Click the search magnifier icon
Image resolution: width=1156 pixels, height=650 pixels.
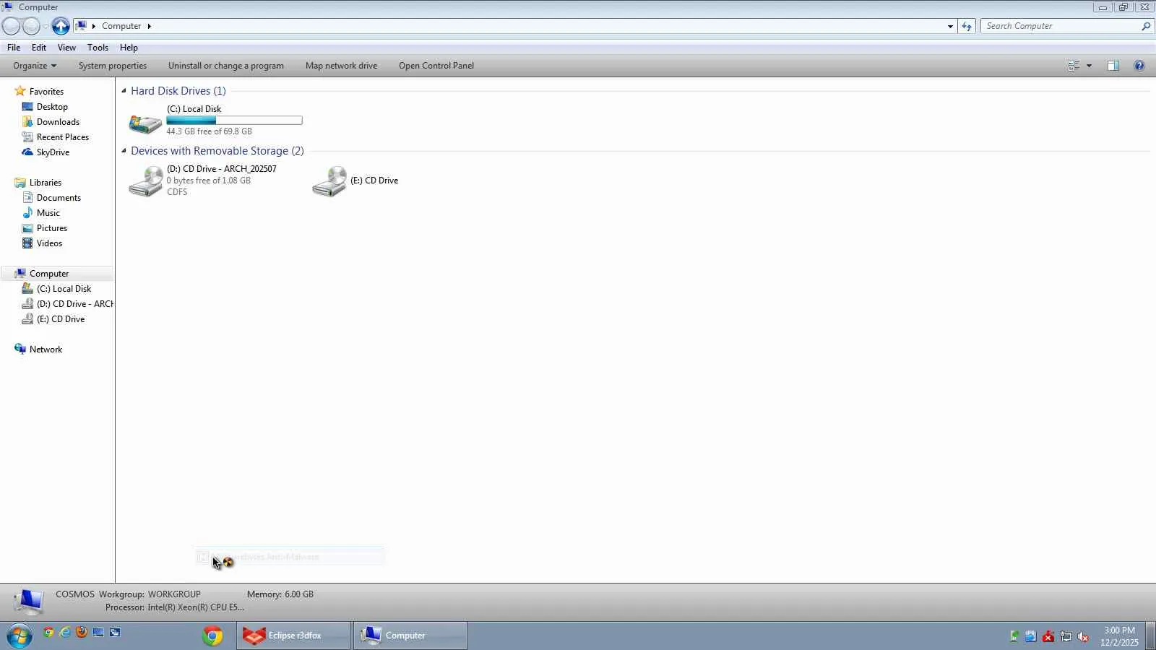[1146, 26]
